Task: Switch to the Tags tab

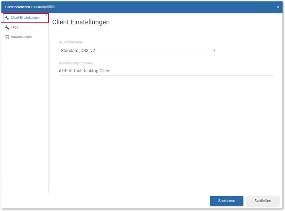Action: point(25,27)
